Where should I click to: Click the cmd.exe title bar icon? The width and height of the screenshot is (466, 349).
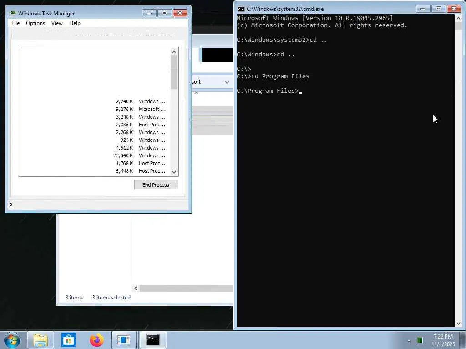pos(241,9)
